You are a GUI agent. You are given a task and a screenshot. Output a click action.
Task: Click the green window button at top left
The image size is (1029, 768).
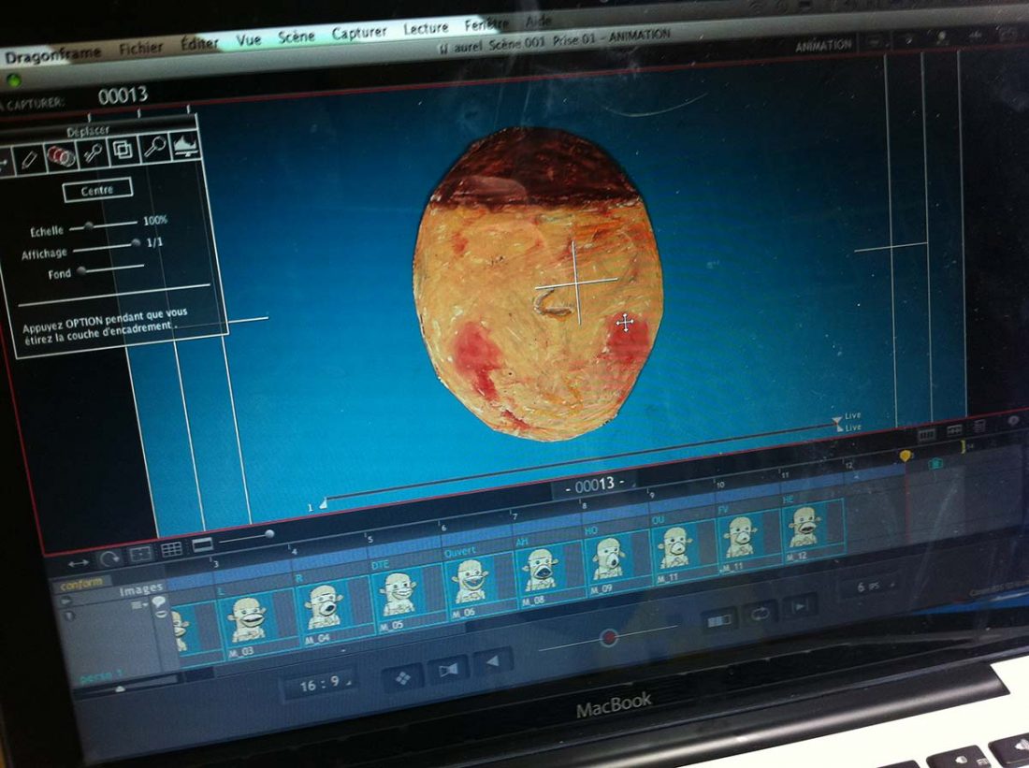[14, 80]
